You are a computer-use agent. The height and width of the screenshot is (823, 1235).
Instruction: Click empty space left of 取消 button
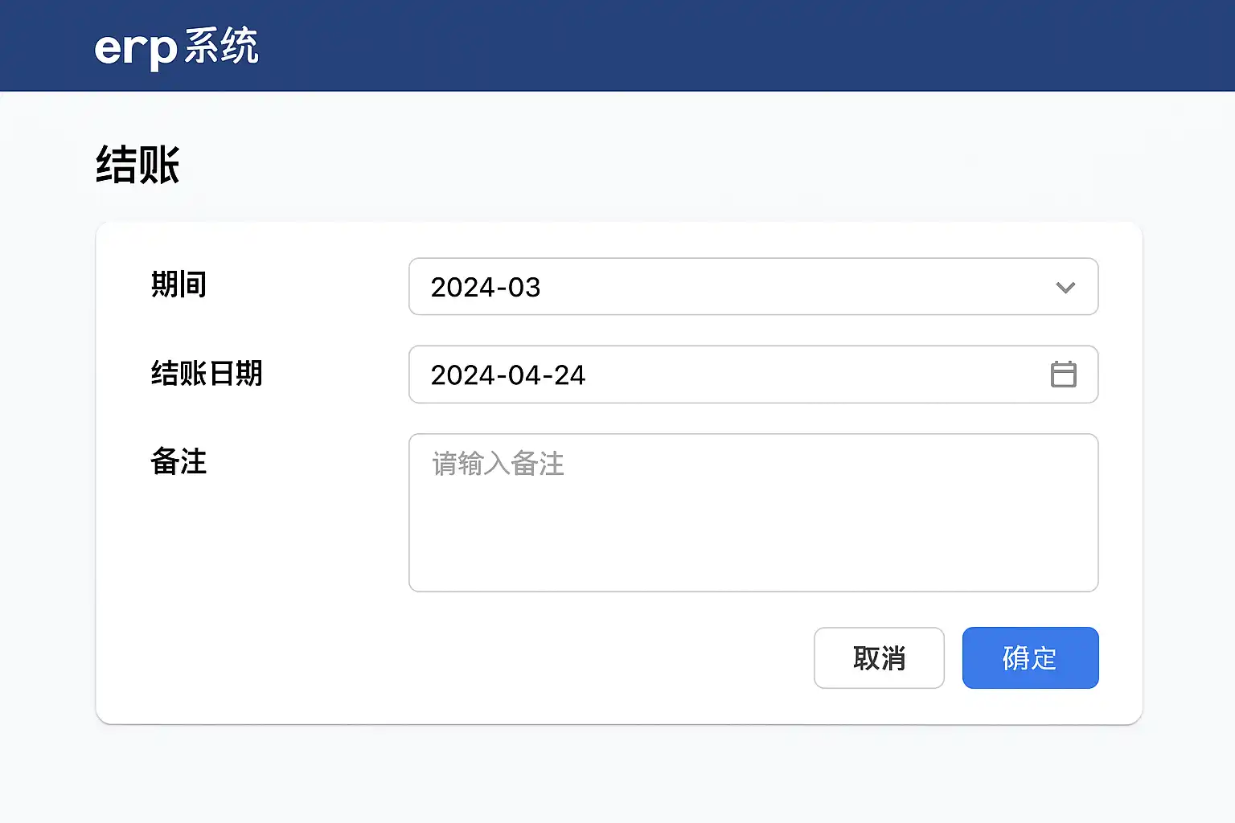pyautogui.click(x=563, y=658)
